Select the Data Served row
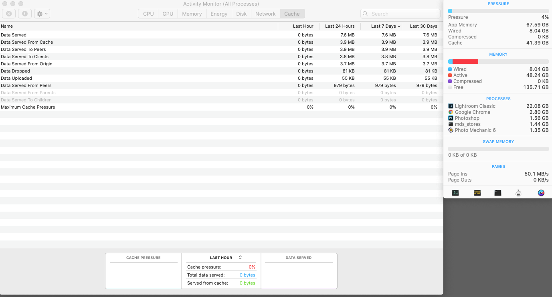This screenshot has height=297, width=552. click(221, 35)
